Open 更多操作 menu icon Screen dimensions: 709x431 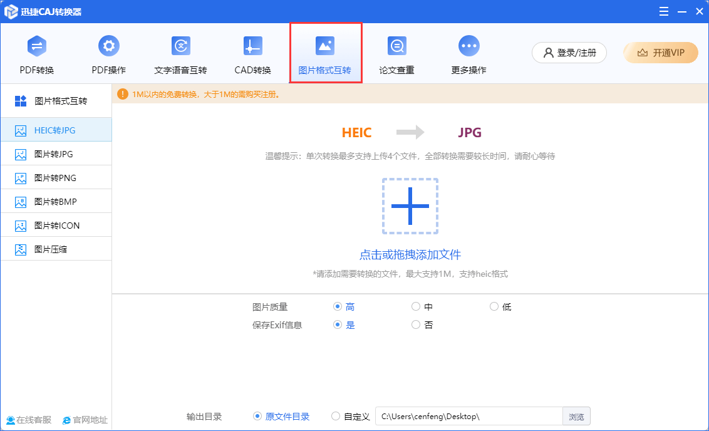coord(468,46)
